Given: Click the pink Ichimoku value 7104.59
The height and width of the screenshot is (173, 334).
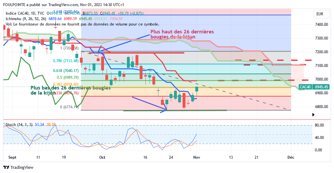Looking at the screenshot, I should coord(116,19).
